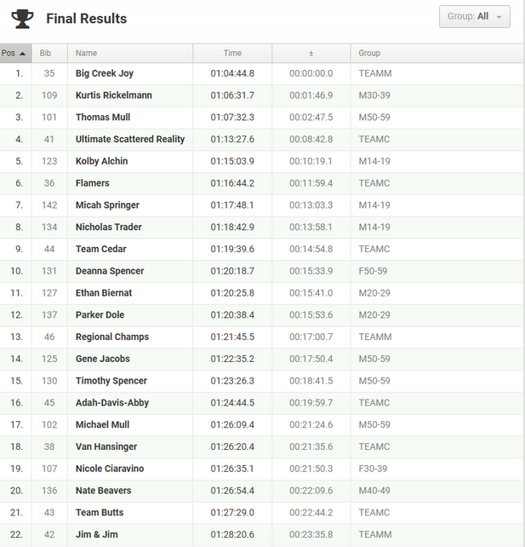Sort results by Pos column header
The height and width of the screenshot is (547, 525).
click(x=15, y=54)
